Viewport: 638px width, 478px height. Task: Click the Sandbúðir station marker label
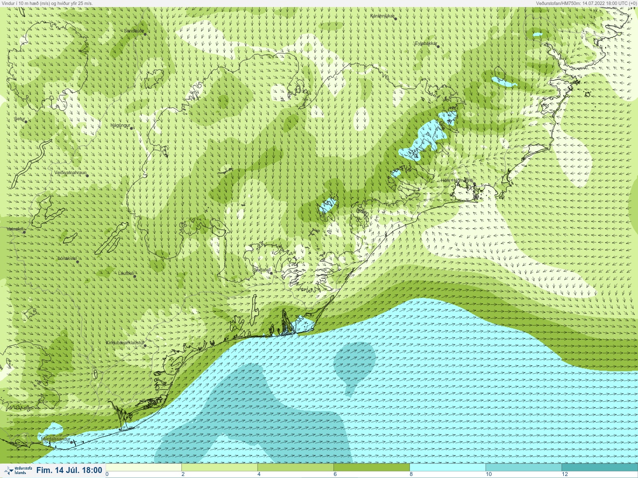tap(134, 31)
